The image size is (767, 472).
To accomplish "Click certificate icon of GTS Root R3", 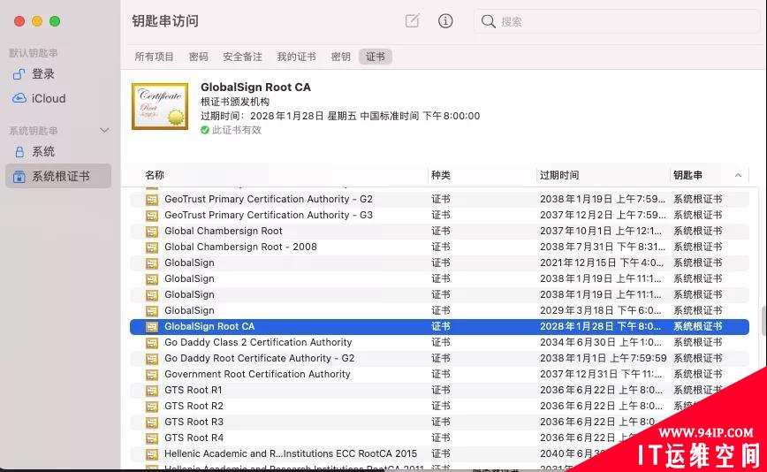I will pyautogui.click(x=152, y=423).
